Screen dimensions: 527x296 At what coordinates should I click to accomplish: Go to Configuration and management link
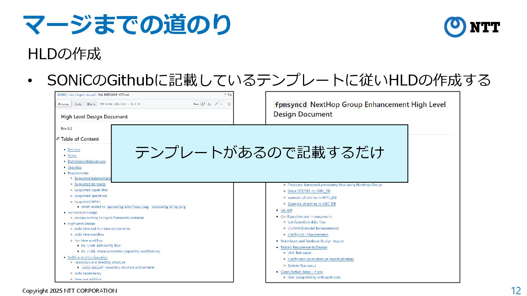(306, 216)
